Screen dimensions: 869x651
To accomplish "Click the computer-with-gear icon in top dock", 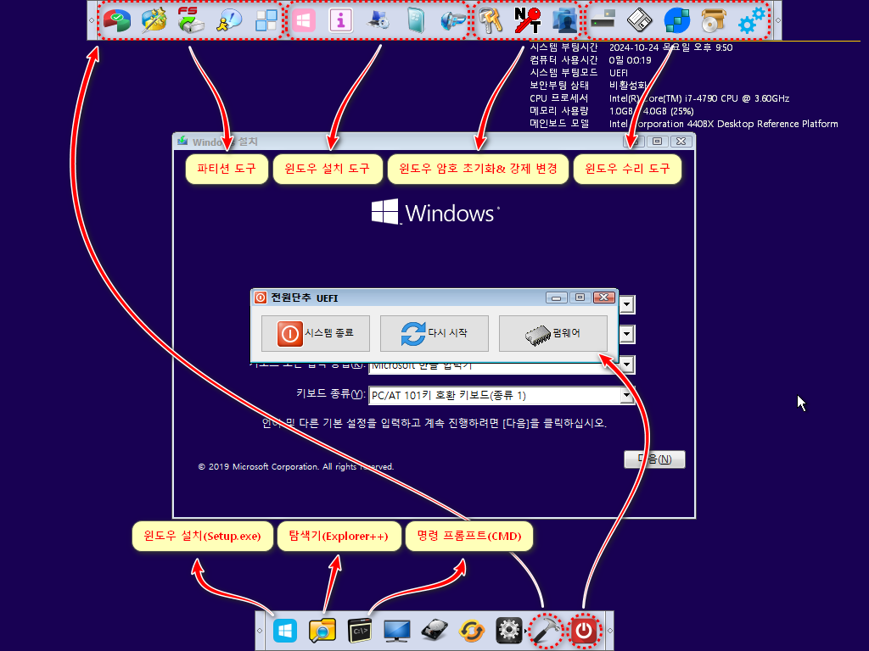I will (x=378, y=20).
